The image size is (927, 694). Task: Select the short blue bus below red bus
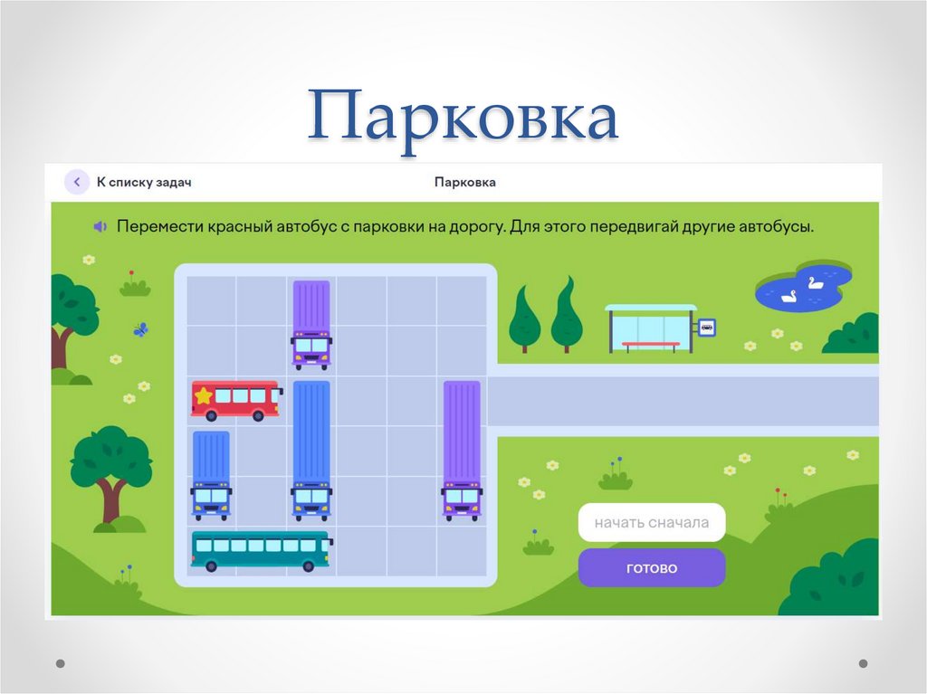211,476
